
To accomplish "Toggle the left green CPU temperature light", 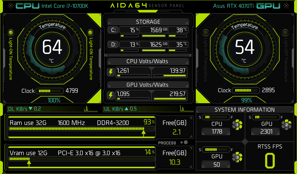I will pos(11,32).
